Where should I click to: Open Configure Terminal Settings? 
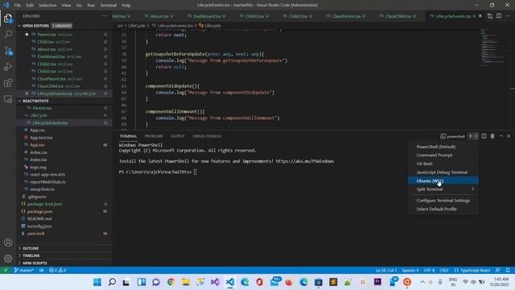point(443,201)
